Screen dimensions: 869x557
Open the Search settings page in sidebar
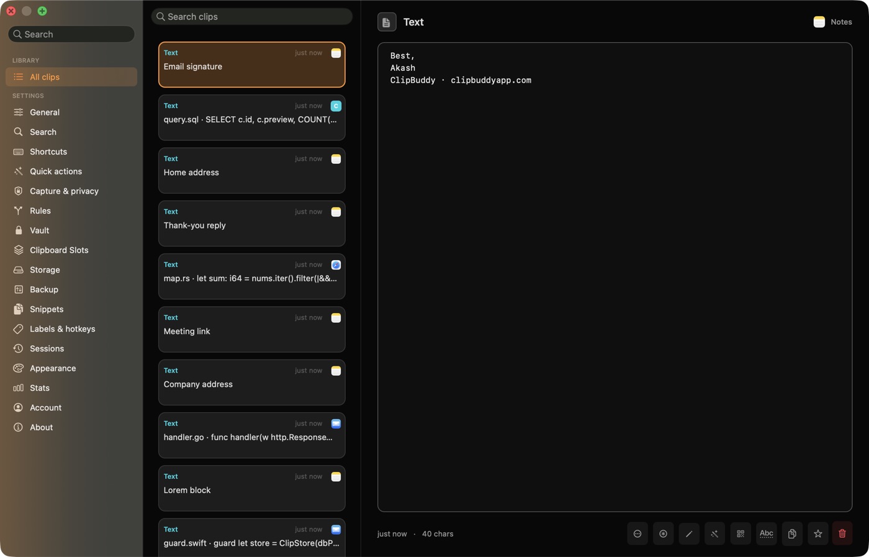[x=71, y=132]
